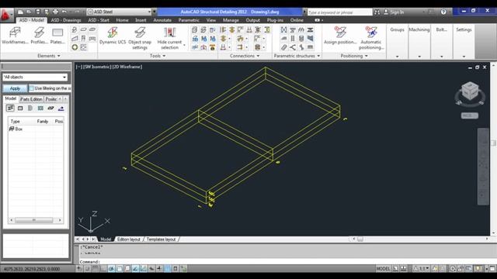Image resolution: width=497 pixels, height=279 pixels.
Task: Toggle MODEL space button in status bar
Action: [383, 269]
